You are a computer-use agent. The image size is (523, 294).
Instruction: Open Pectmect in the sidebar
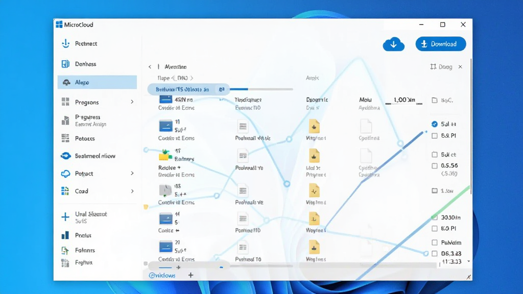86,44
